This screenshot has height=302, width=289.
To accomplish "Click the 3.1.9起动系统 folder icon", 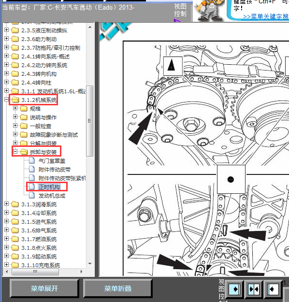I will 15,257.
